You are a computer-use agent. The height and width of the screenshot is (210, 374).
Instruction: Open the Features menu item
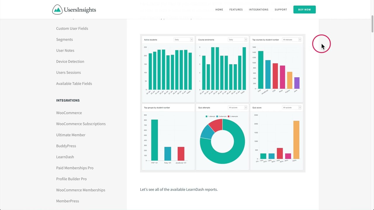236,10
